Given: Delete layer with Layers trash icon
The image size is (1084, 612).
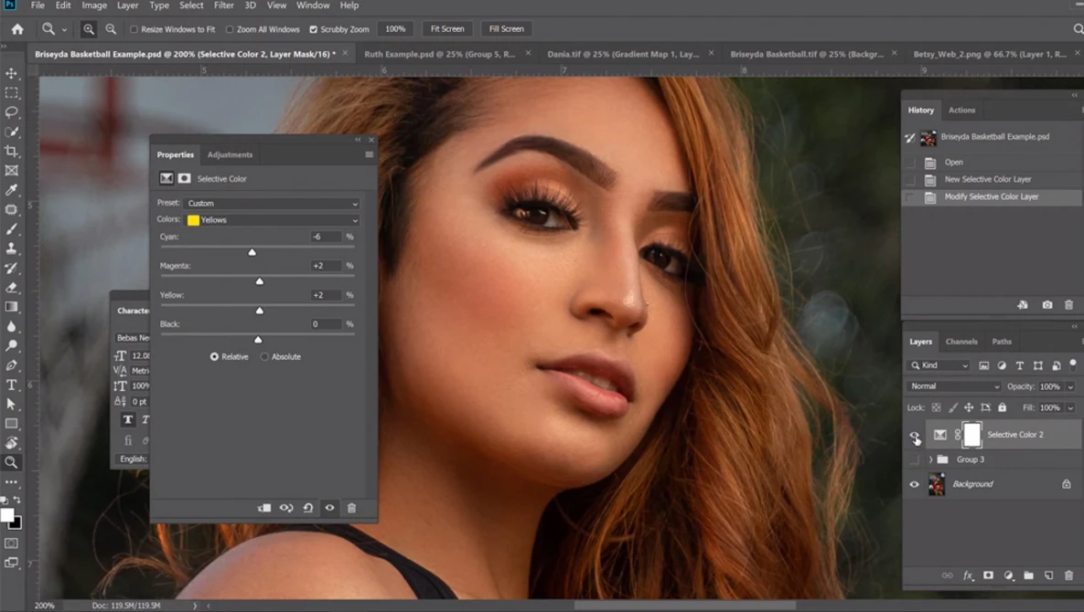Looking at the screenshot, I should click(x=1068, y=575).
